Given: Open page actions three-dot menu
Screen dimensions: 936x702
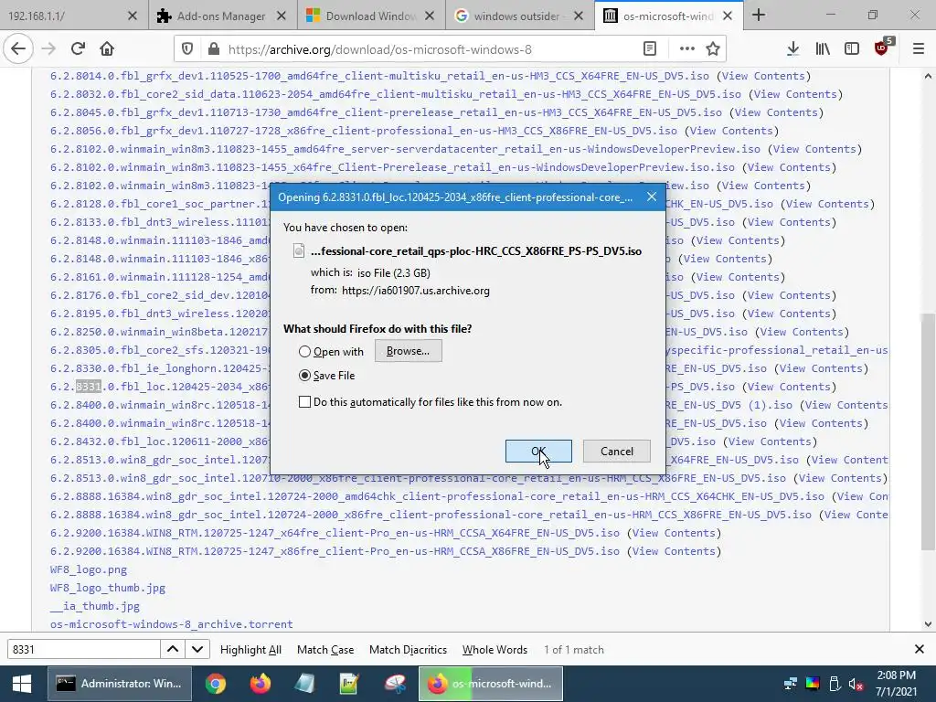Looking at the screenshot, I should click(687, 49).
